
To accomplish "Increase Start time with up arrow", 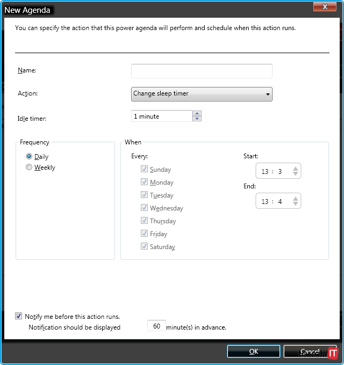I will click(x=295, y=169).
